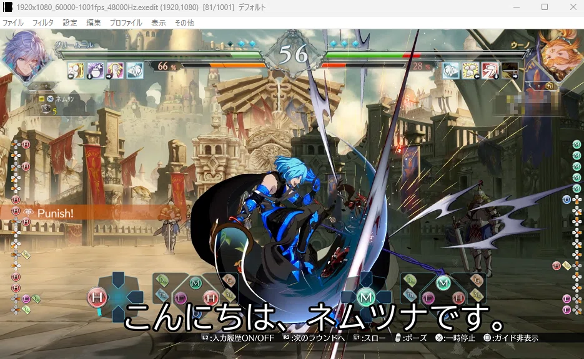
Task: Click the グリームニル character portrait
Action: pyautogui.click(x=26, y=57)
